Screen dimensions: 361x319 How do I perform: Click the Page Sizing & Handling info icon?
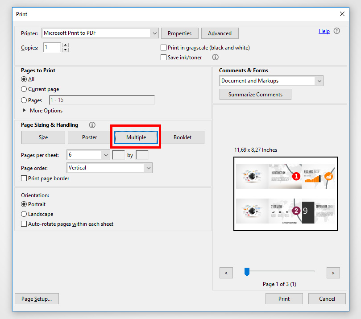(92, 125)
